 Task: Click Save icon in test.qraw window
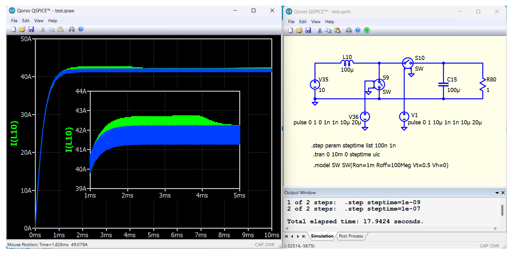coord(31,29)
